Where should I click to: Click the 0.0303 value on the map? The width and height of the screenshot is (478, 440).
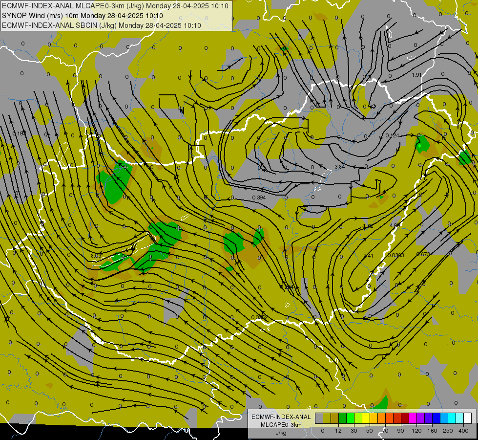[x=396, y=255]
